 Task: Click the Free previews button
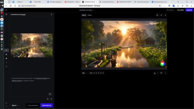pos(33,105)
